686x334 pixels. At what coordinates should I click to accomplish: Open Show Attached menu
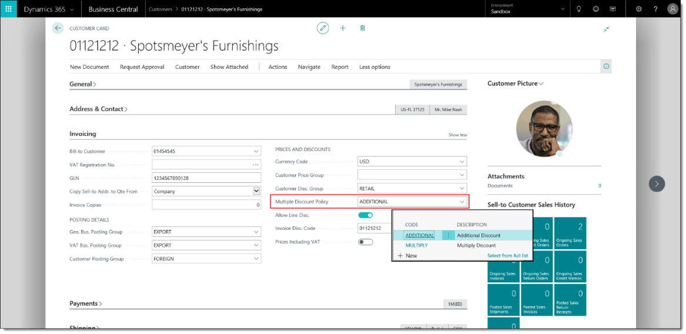(x=229, y=67)
